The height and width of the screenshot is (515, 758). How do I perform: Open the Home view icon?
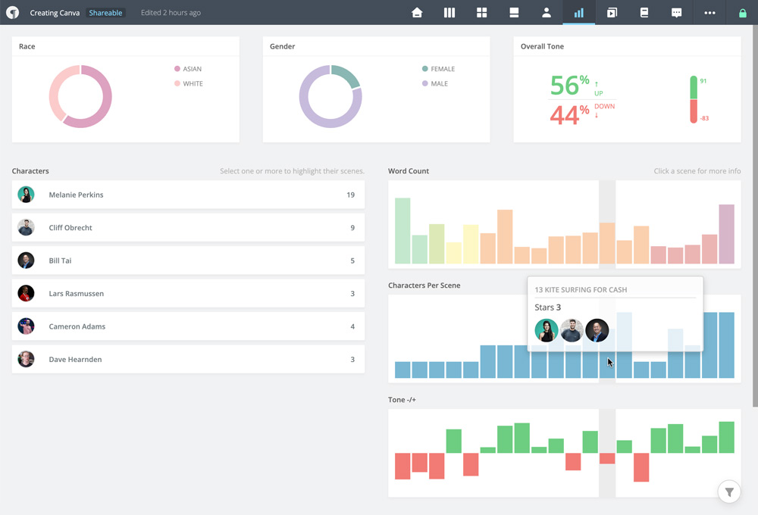click(x=417, y=13)
